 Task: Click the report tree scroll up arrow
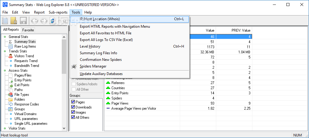coord(64,37)
